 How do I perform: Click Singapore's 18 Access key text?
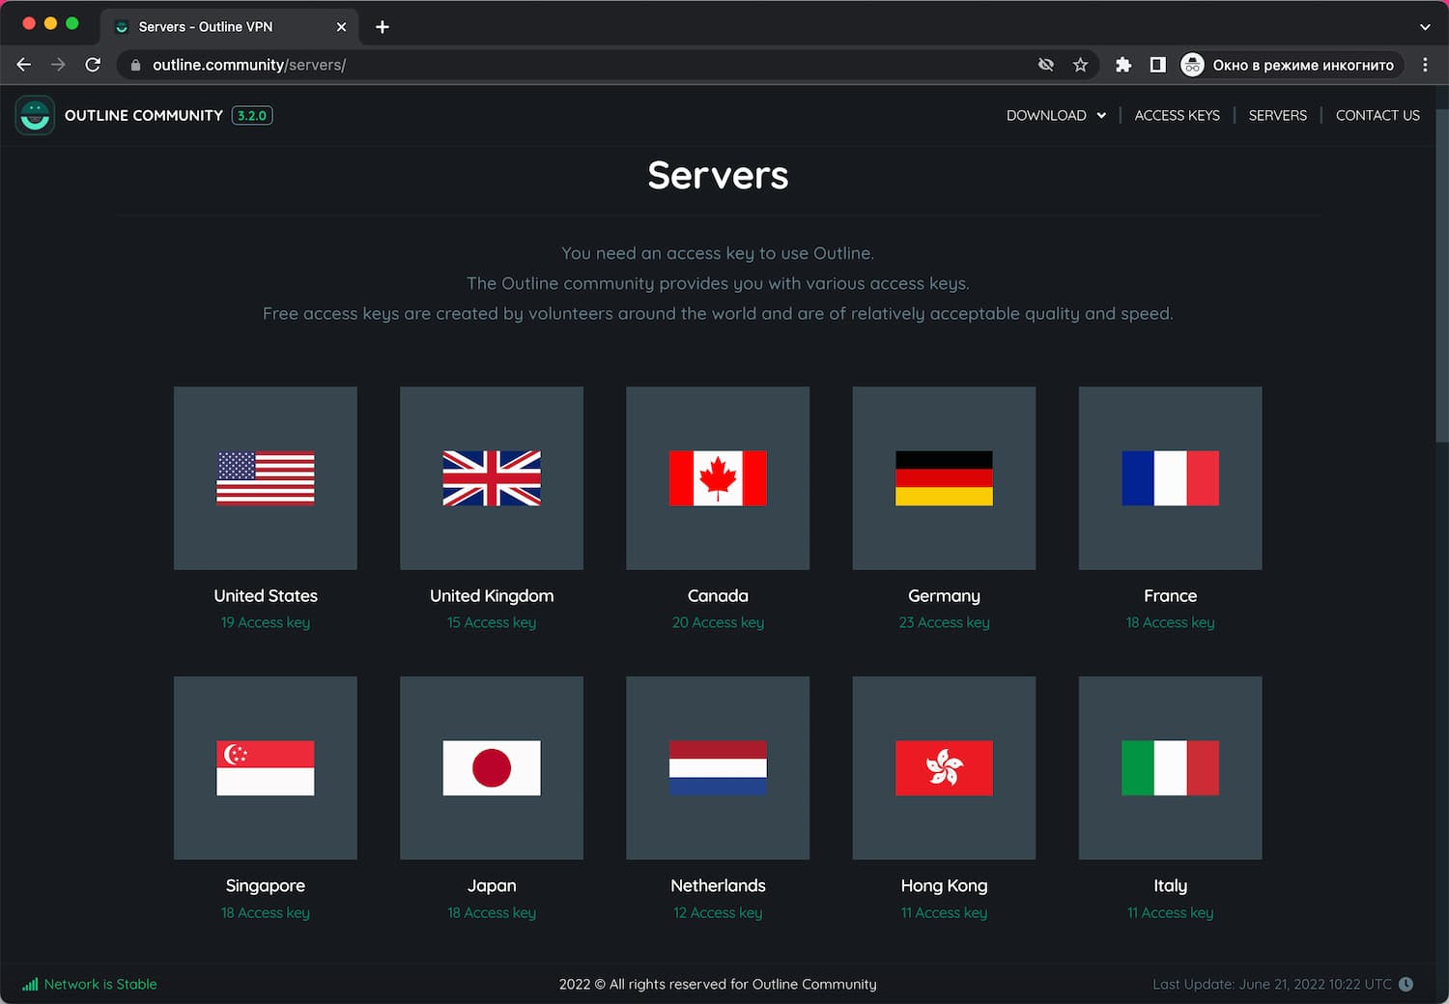click(266, 912)
